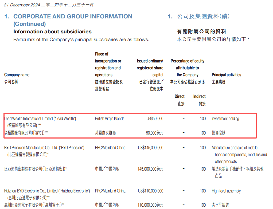Click the "US$110,000,000" share capital value
The image size is (273, 209).
tap(151, 191)
